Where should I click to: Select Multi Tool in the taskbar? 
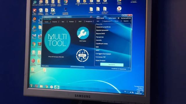(57, 87)
